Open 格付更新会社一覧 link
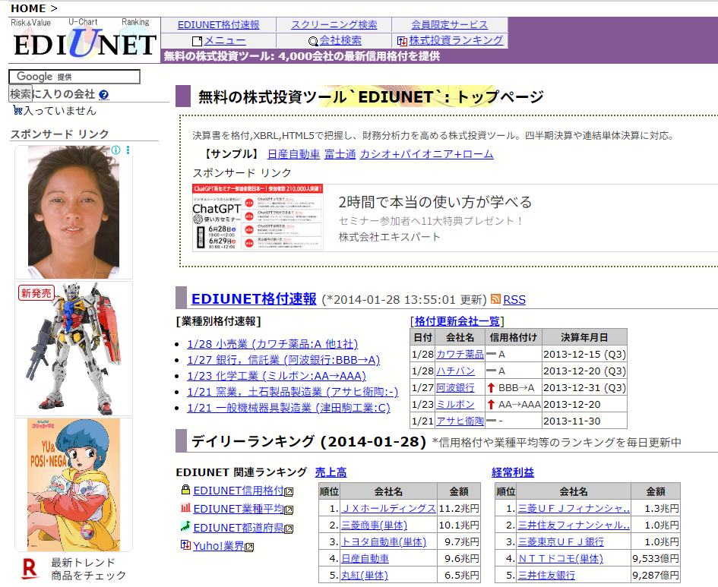 point(457,321)
